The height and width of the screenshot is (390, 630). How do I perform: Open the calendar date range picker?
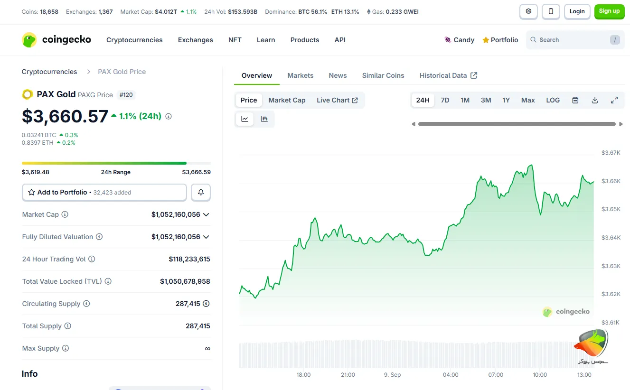575,100
